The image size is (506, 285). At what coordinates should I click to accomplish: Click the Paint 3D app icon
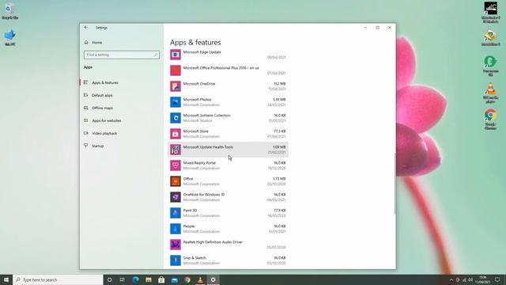pyautogui.click(x=176, y=213)
